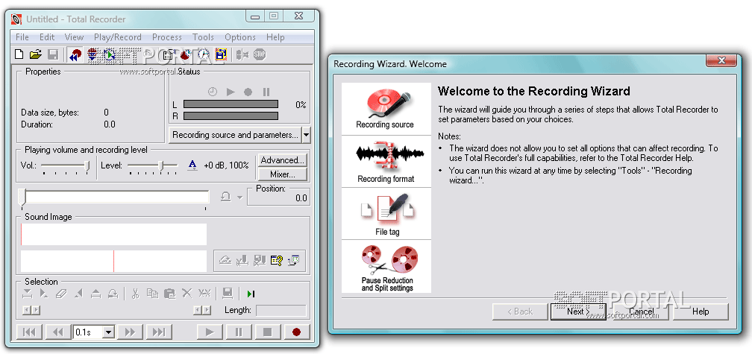
Task: Click the blue floppy with yellow border icon
Action: coord(221,54)
